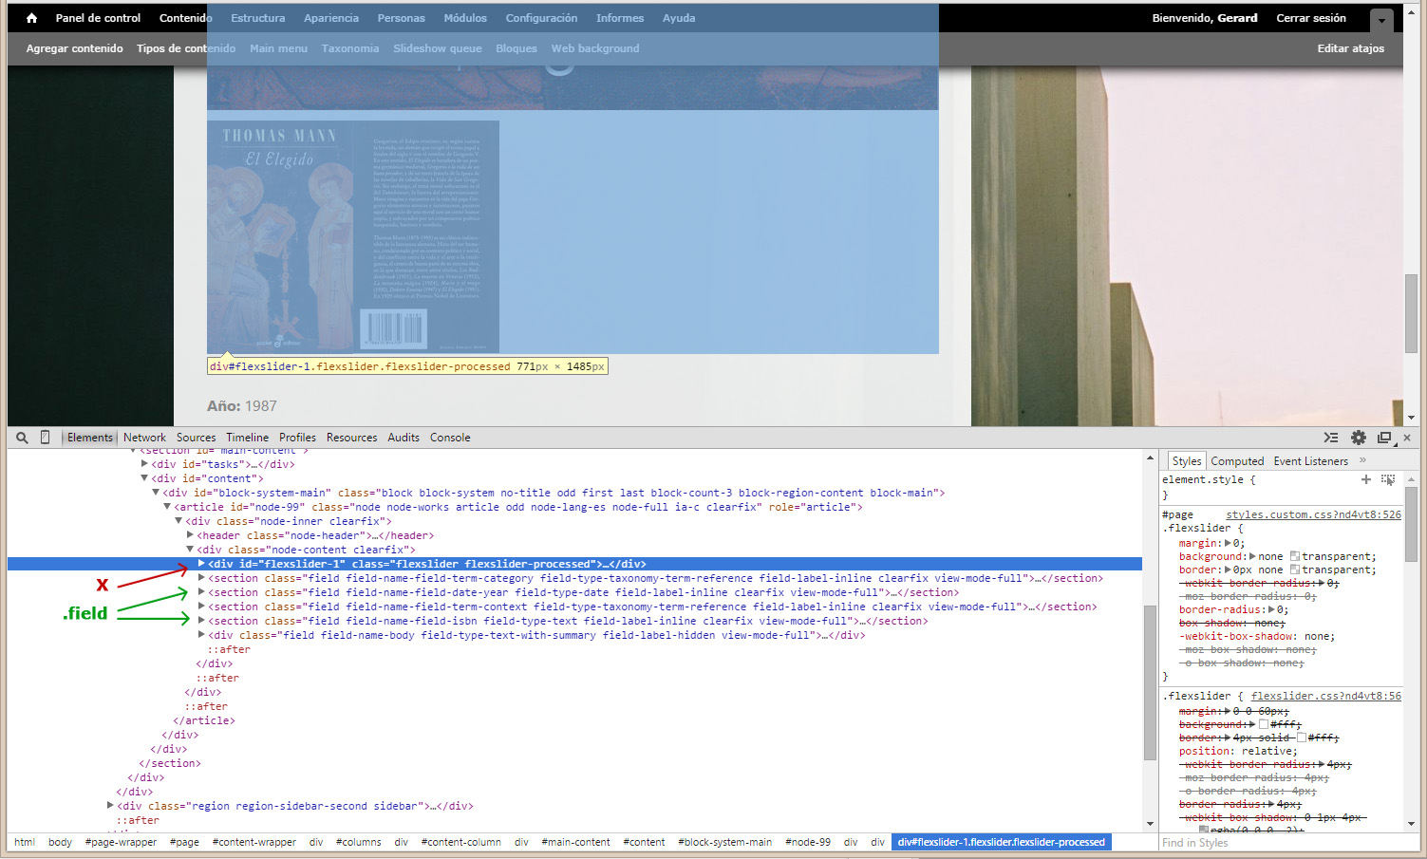Click the home icon in admin bar
The width and height of the screenshot is (1427, 859).
31,18
